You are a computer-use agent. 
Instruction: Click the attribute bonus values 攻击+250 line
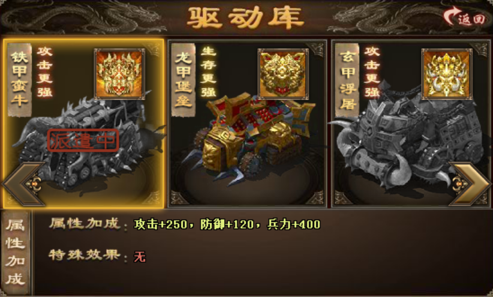pos(227,224)
